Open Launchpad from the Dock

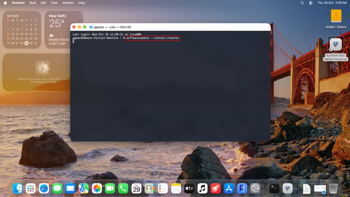click(x=31, y=188)
